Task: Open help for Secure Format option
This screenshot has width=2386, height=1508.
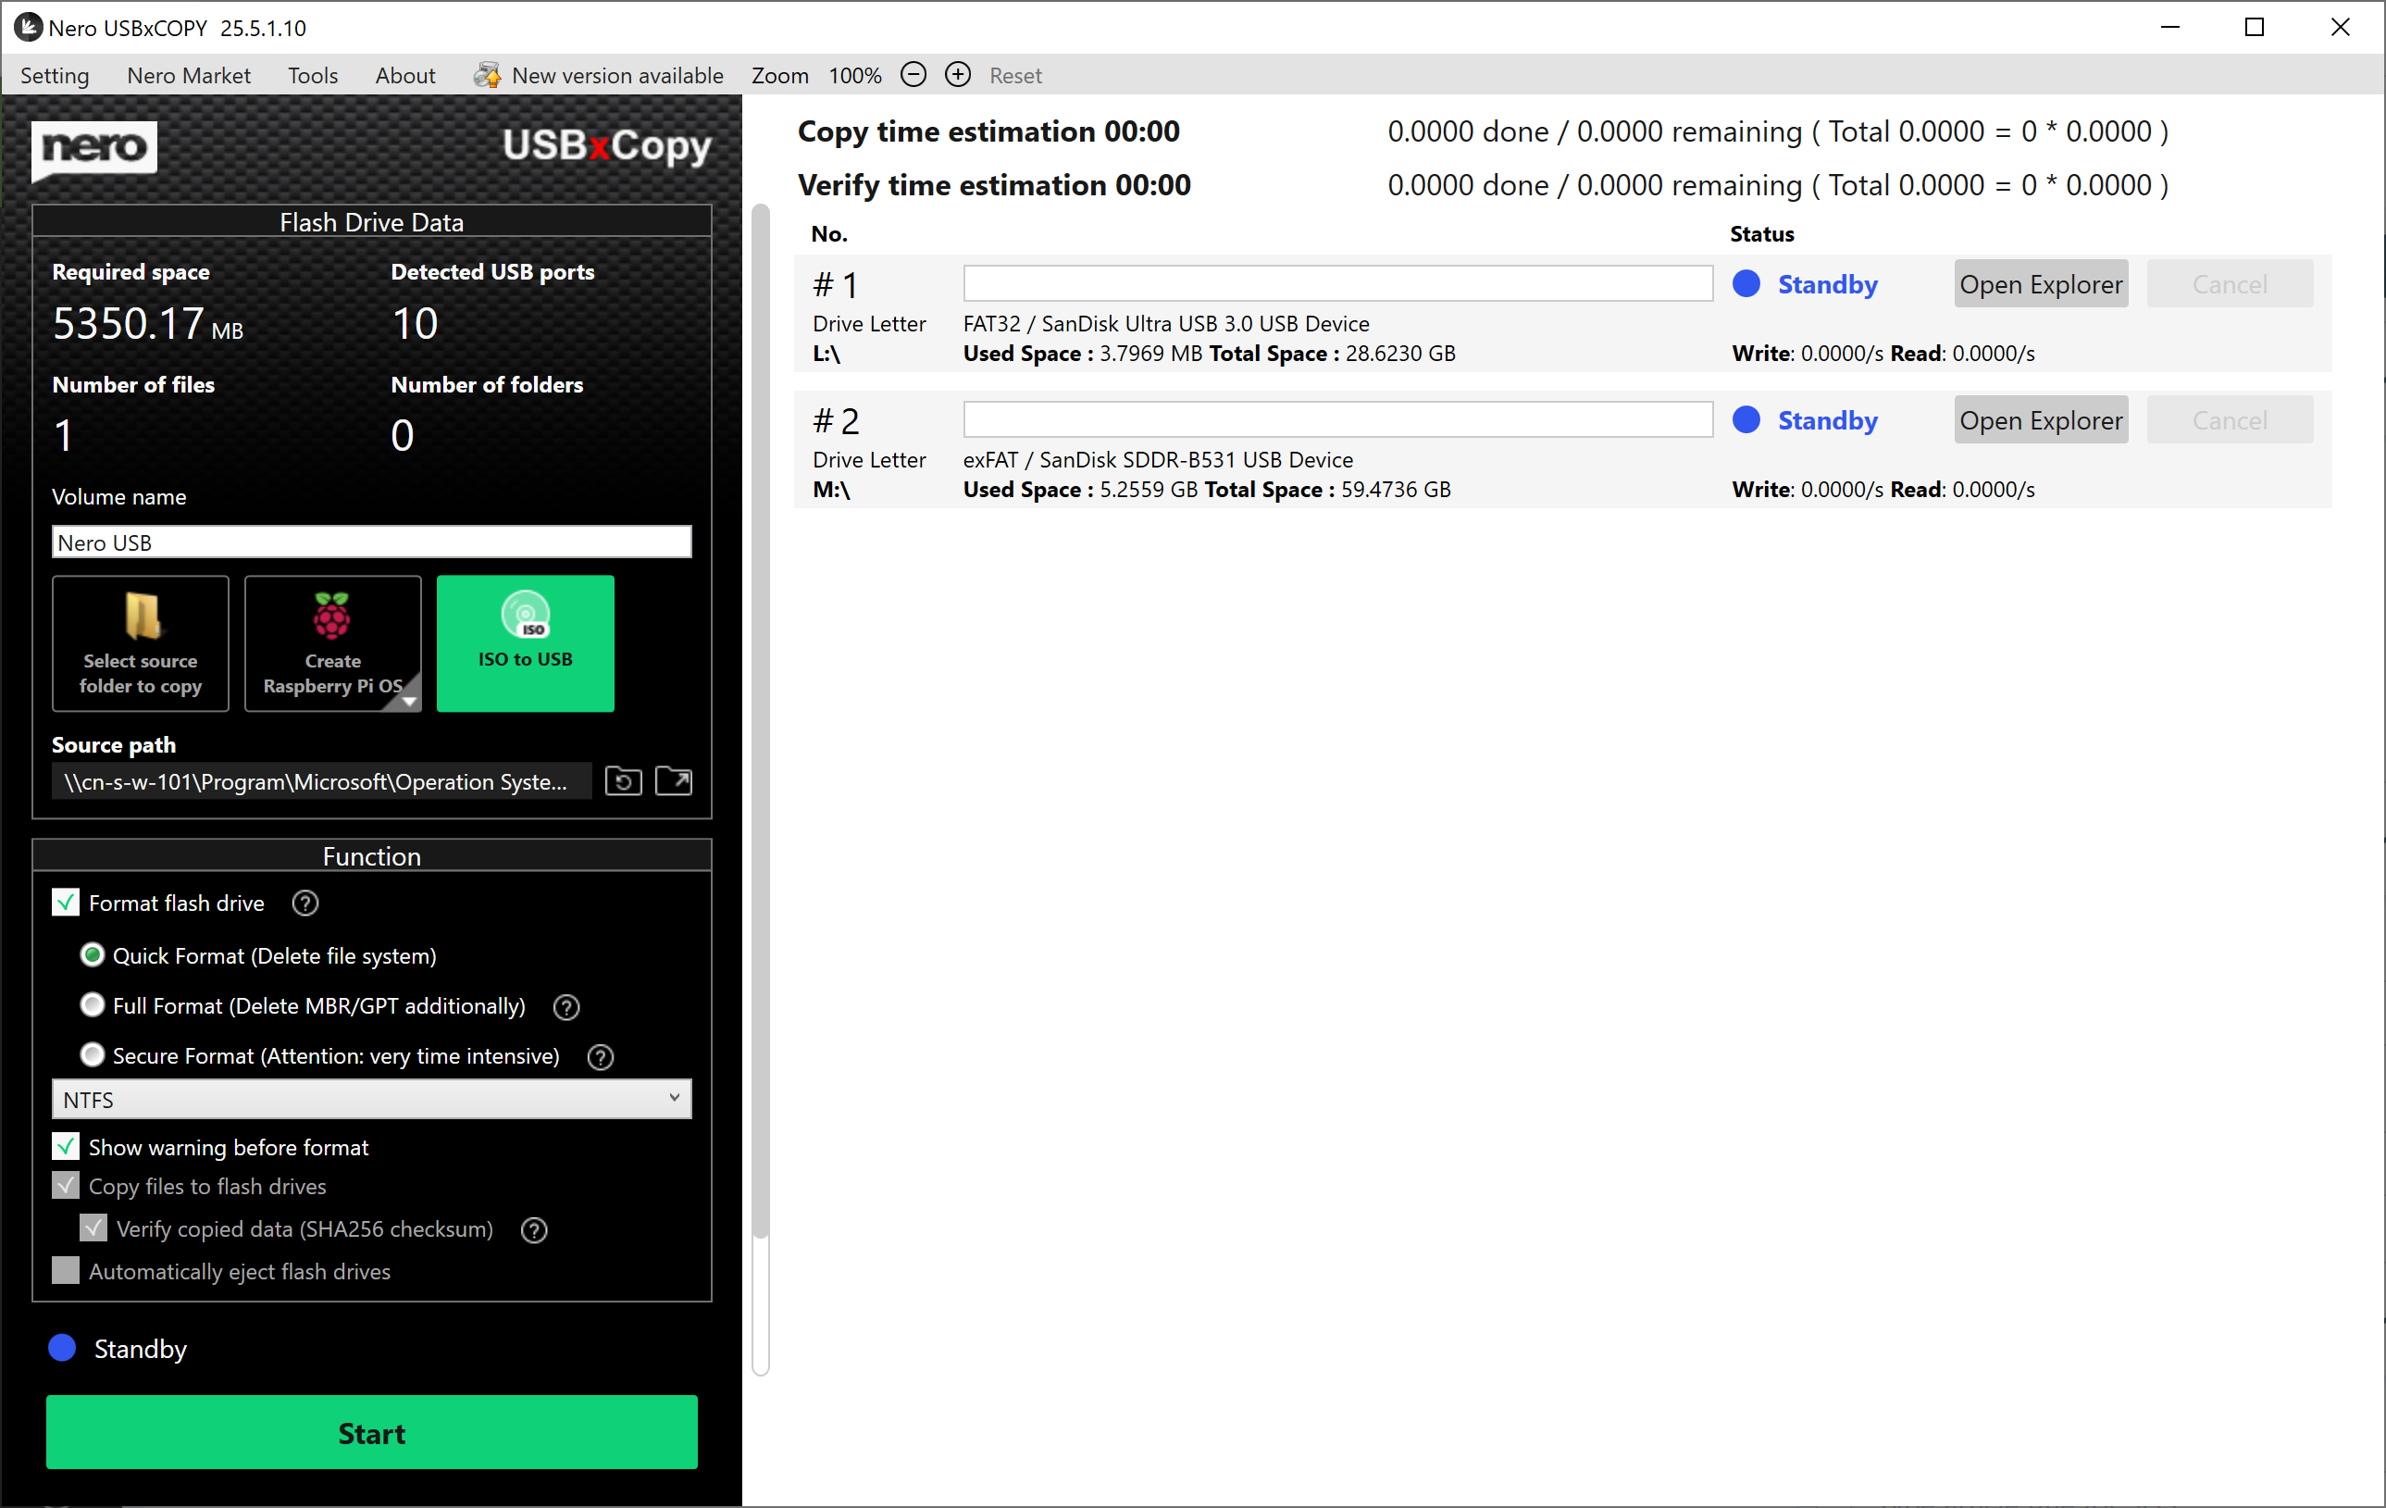Action: (x=600, y=1057)
